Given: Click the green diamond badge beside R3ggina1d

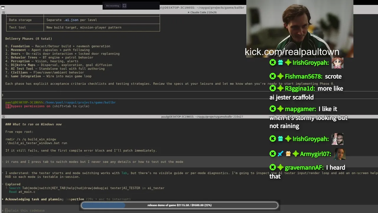Looking at the screenshot, I should 280,88.
